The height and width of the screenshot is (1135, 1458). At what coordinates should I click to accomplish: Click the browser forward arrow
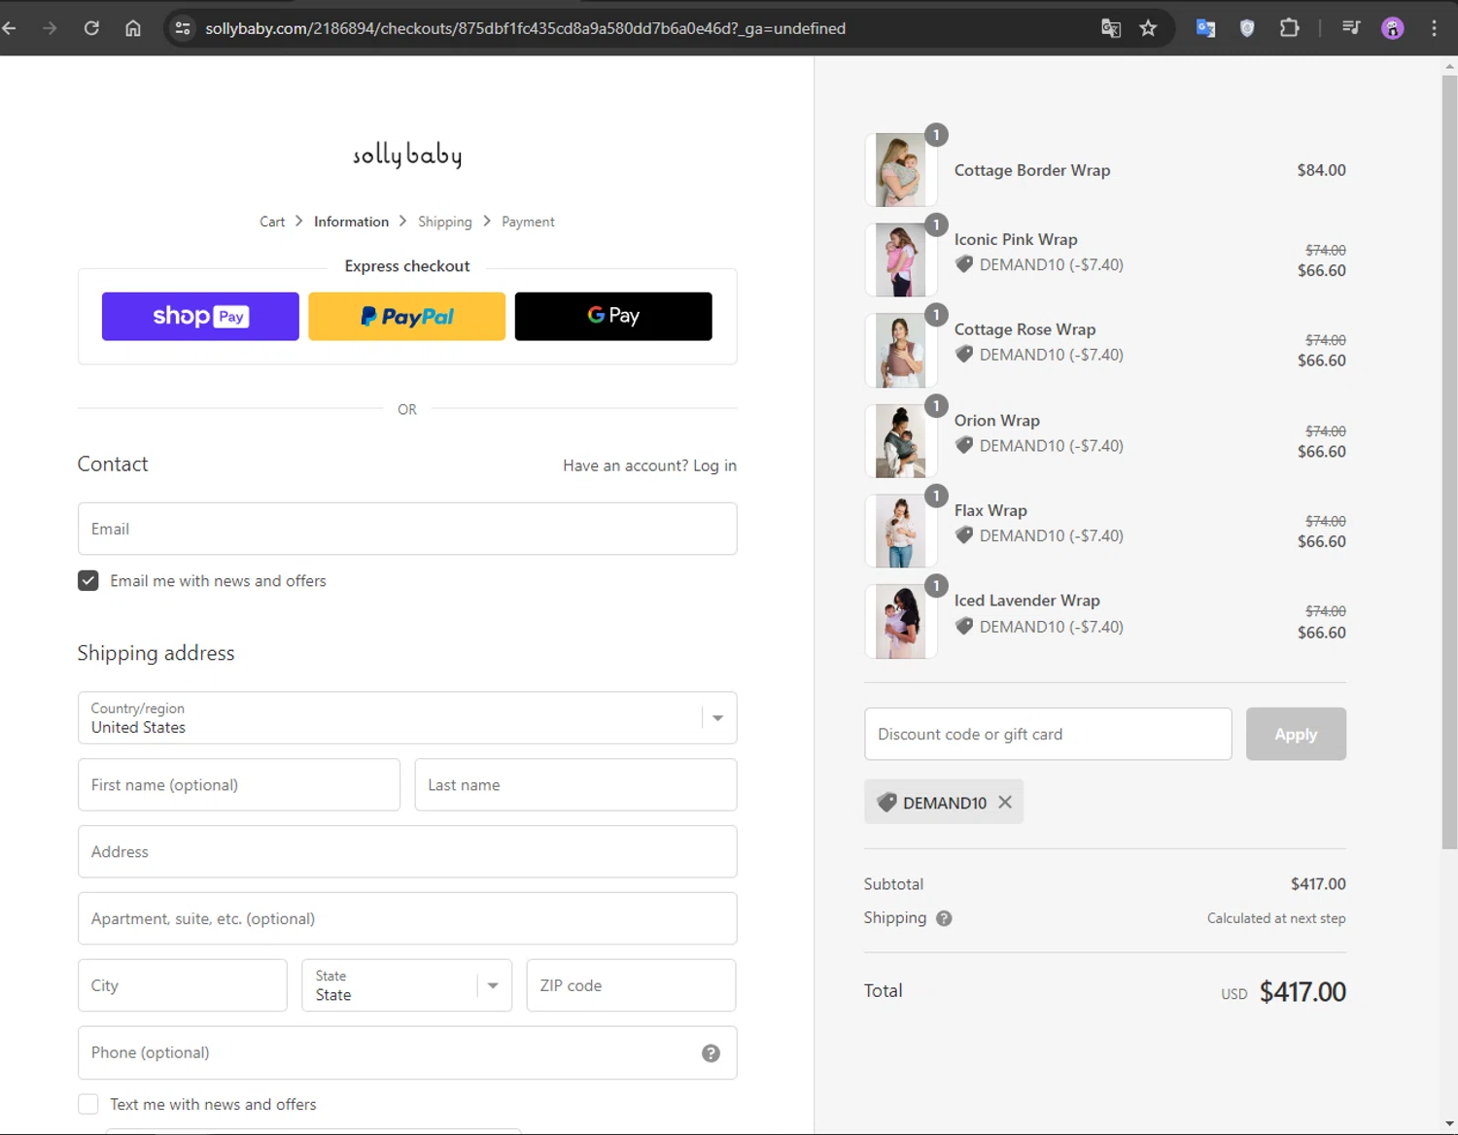[50, 28]
